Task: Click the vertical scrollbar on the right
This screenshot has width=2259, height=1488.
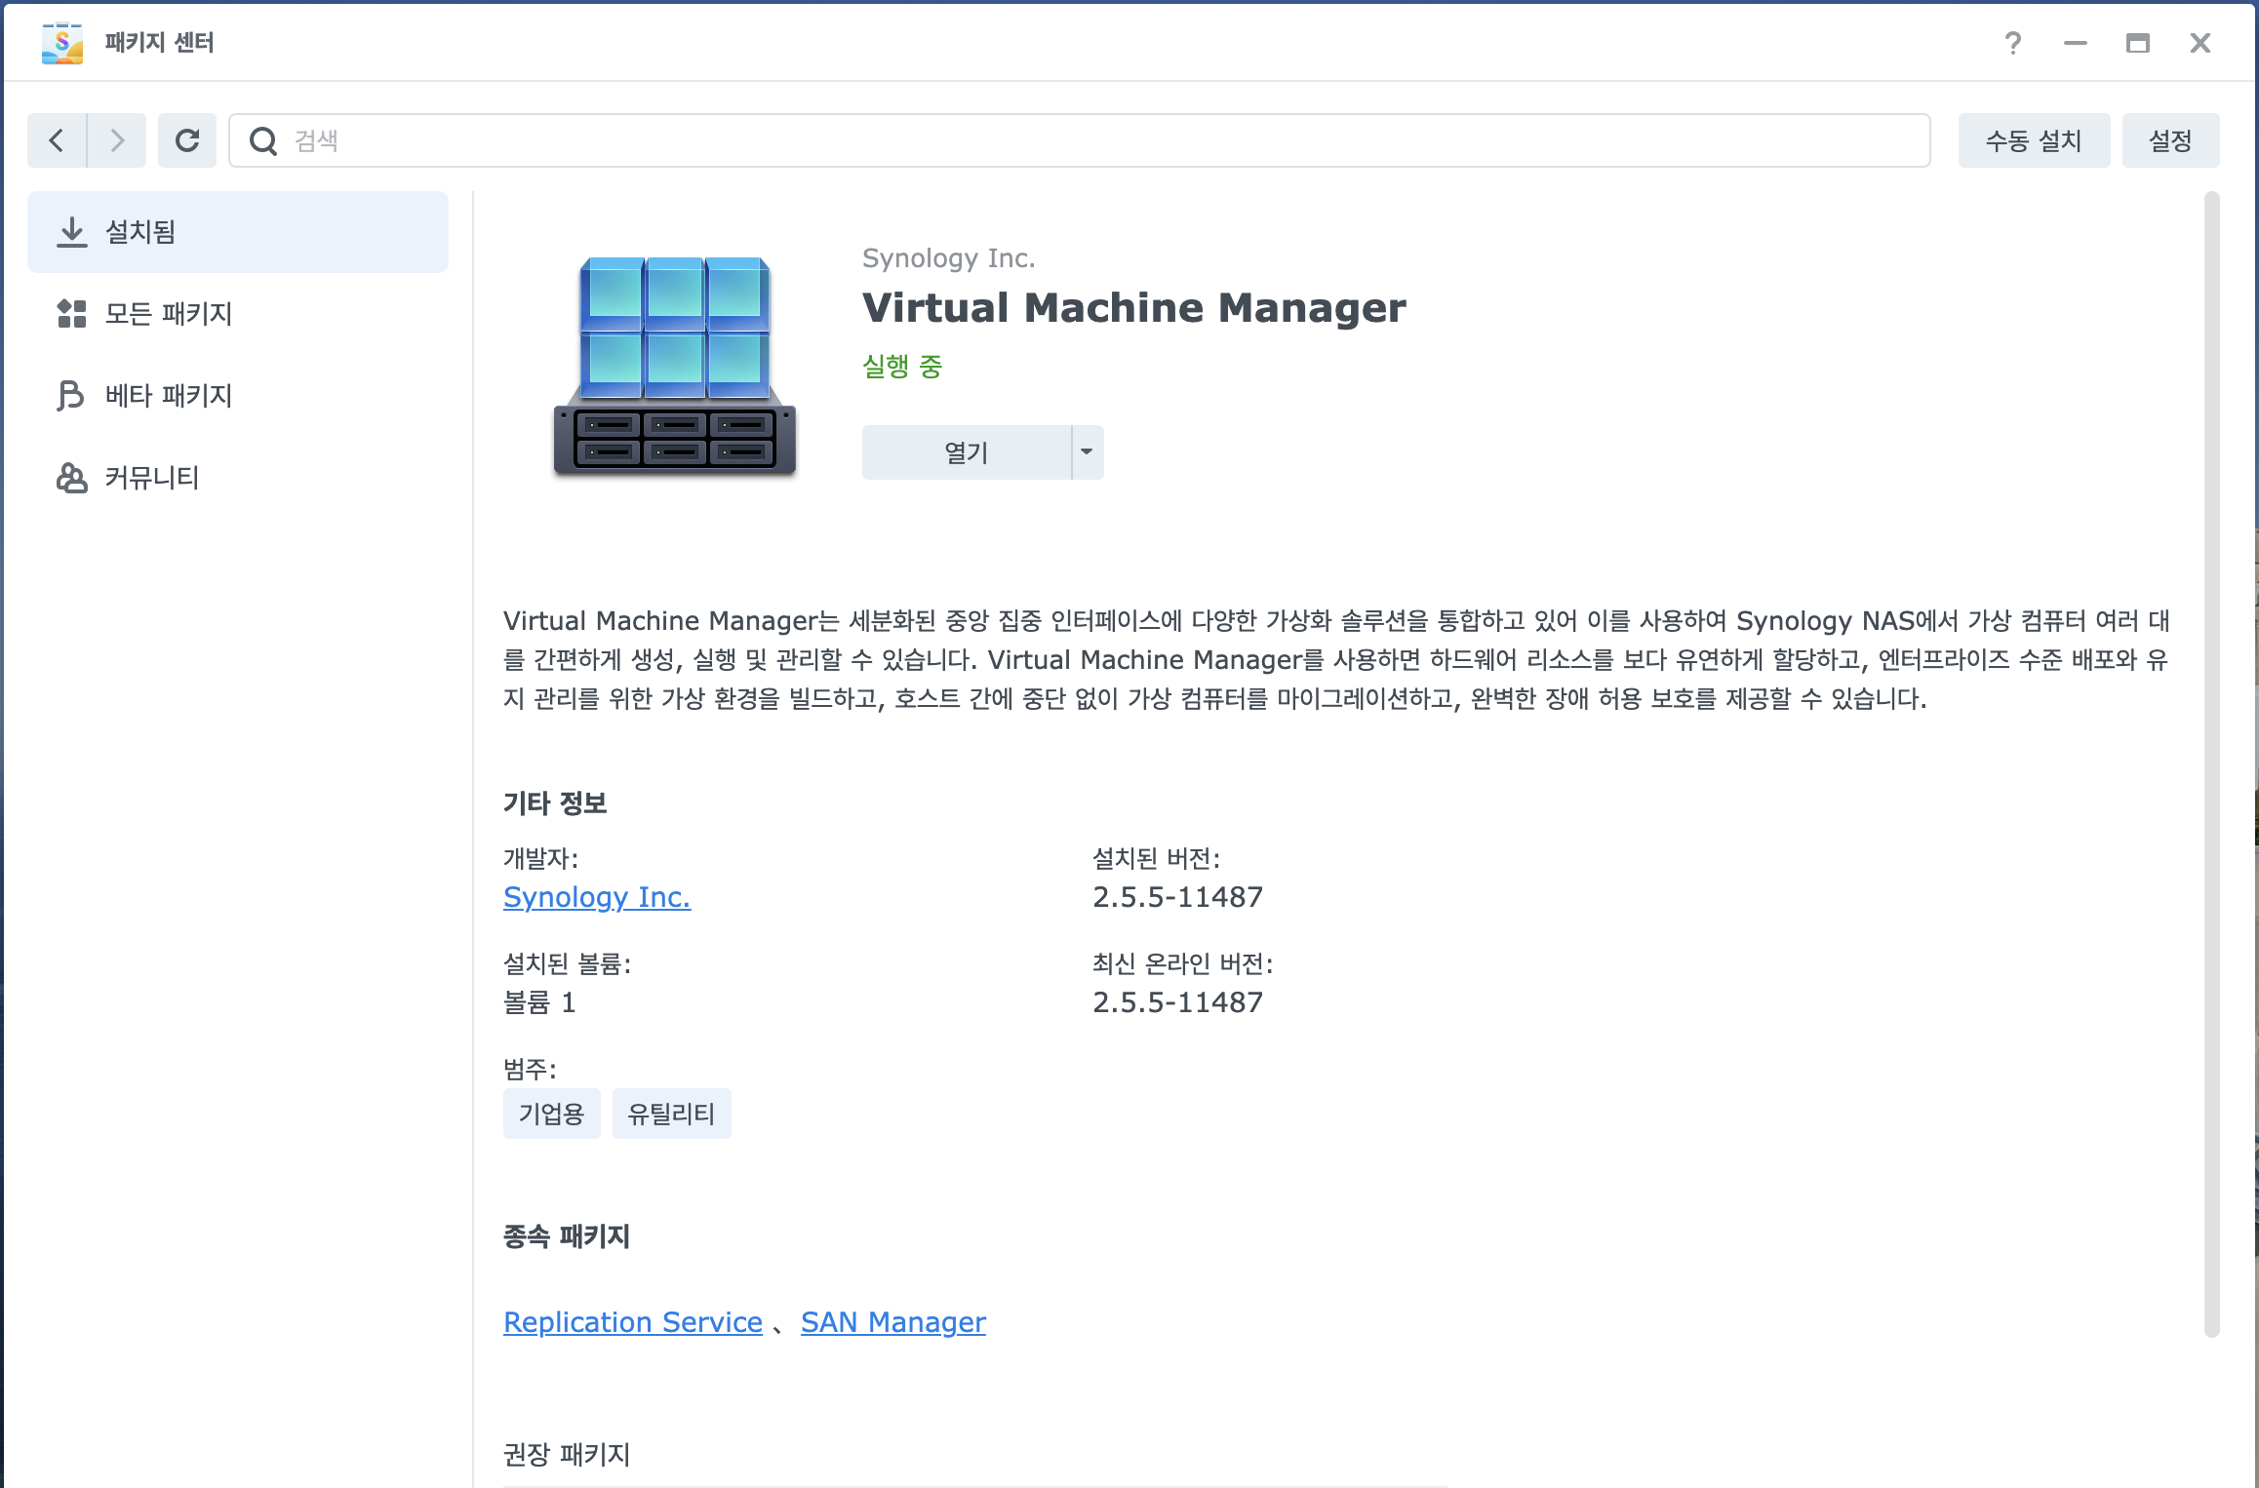Action: (2211, 764)
